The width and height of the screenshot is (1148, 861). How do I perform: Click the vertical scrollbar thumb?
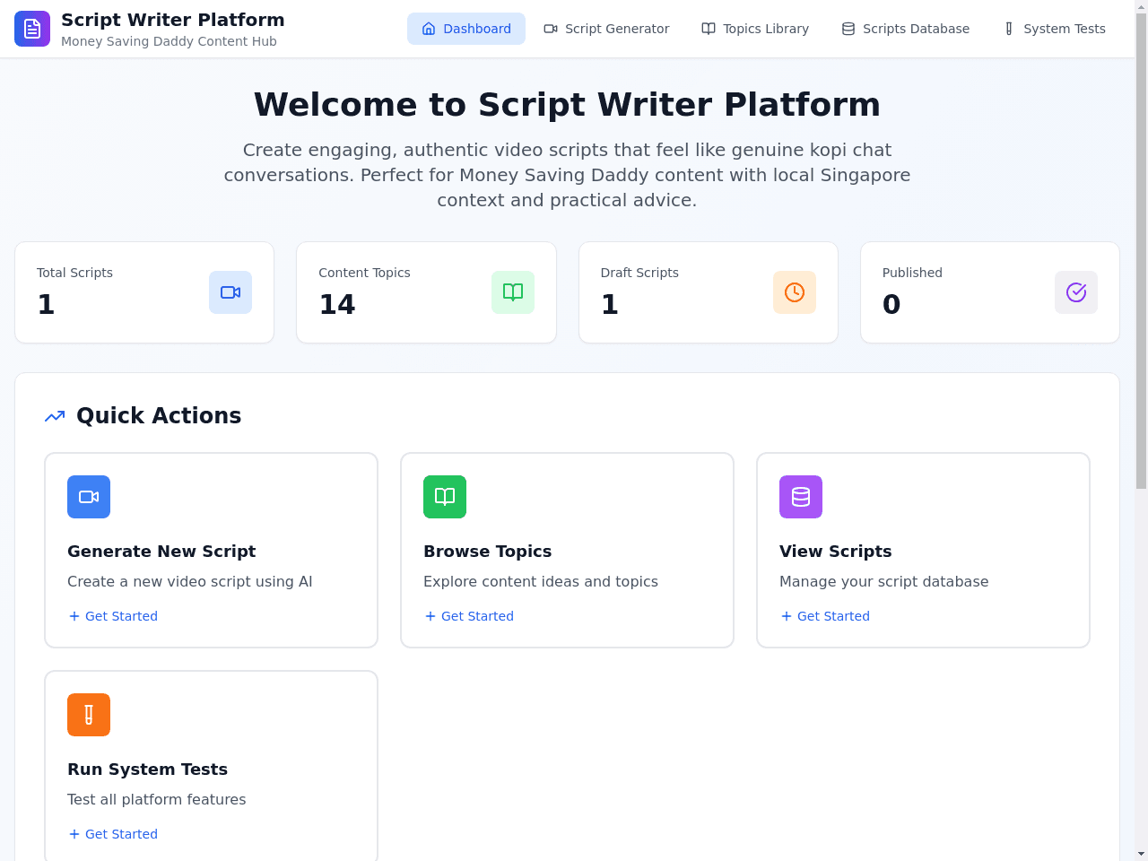click(x=1141, y=251)
